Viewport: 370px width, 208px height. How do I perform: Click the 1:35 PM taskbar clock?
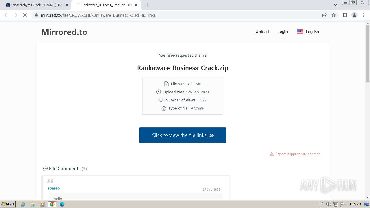[355, 204]
